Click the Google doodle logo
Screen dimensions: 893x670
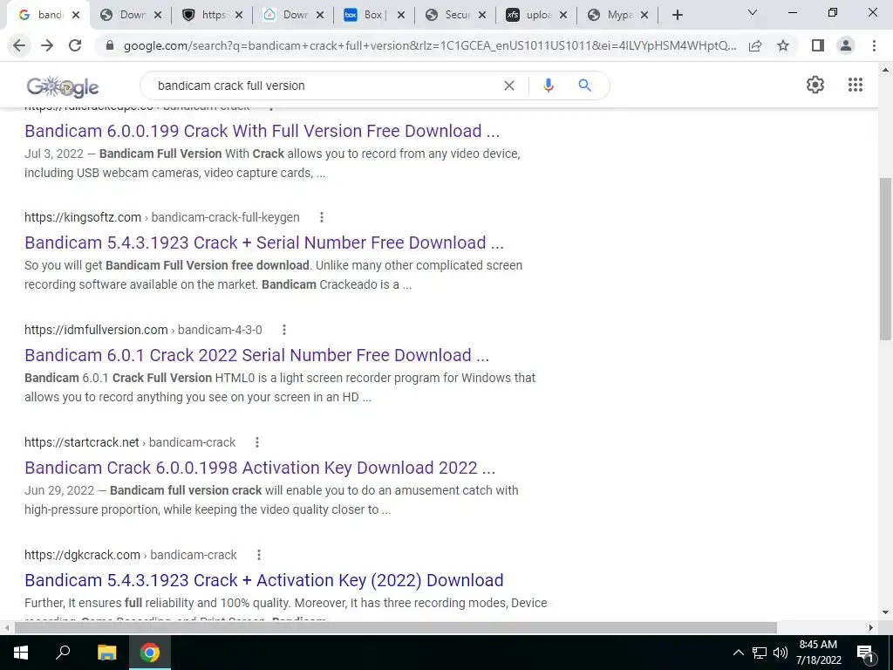coord(63,86)
